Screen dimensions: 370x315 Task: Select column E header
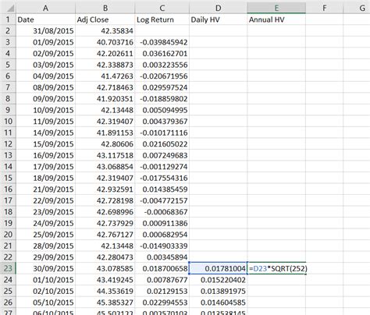276,8
